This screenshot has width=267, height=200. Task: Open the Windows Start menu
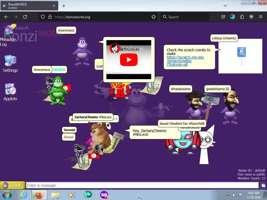[x=7, y=195]
